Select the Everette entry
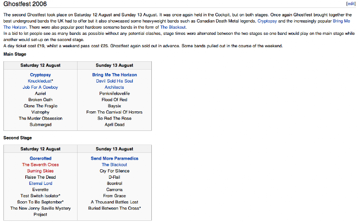 tap(40, 189)
